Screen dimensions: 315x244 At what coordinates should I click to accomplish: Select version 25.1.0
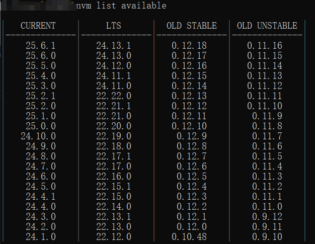pos(41,116)
